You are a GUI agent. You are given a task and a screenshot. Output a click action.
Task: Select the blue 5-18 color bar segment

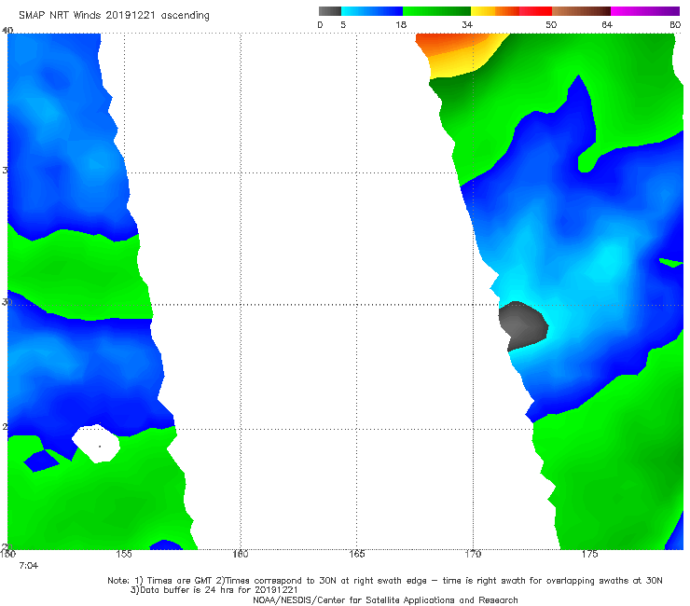point(372,11)
